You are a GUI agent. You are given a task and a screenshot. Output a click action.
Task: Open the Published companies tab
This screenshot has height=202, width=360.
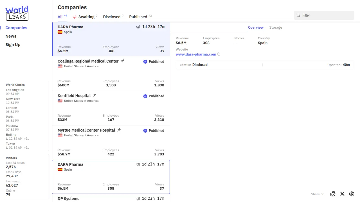point(138,17)
